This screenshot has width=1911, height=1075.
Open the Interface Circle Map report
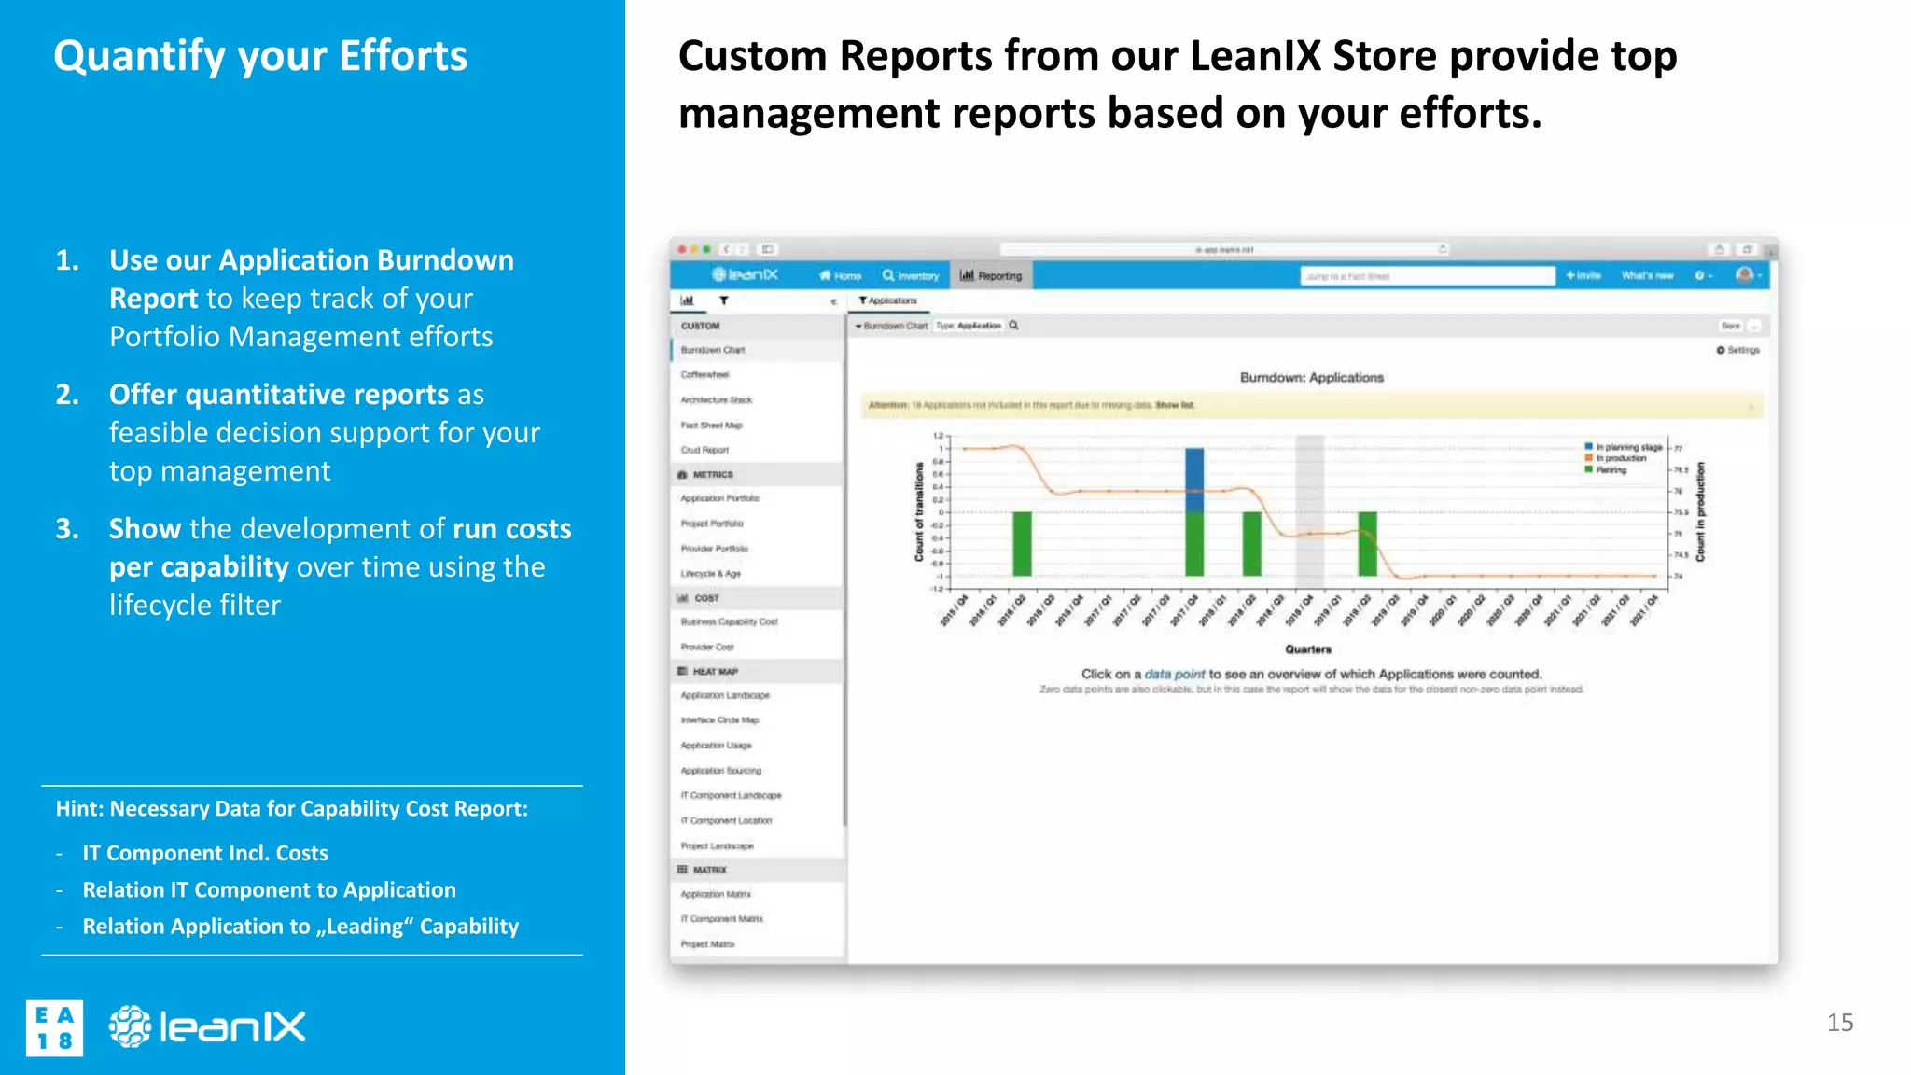tap(719, 720)
